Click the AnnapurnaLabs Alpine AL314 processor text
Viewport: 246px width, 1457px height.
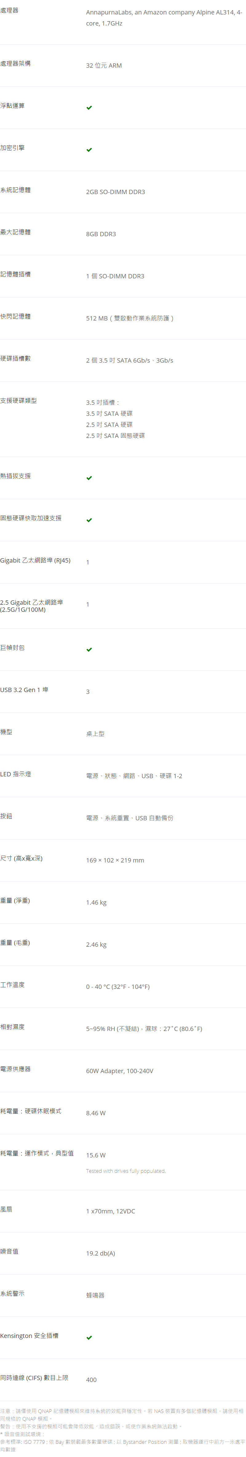pyautogui.click(x=164, y=18)
